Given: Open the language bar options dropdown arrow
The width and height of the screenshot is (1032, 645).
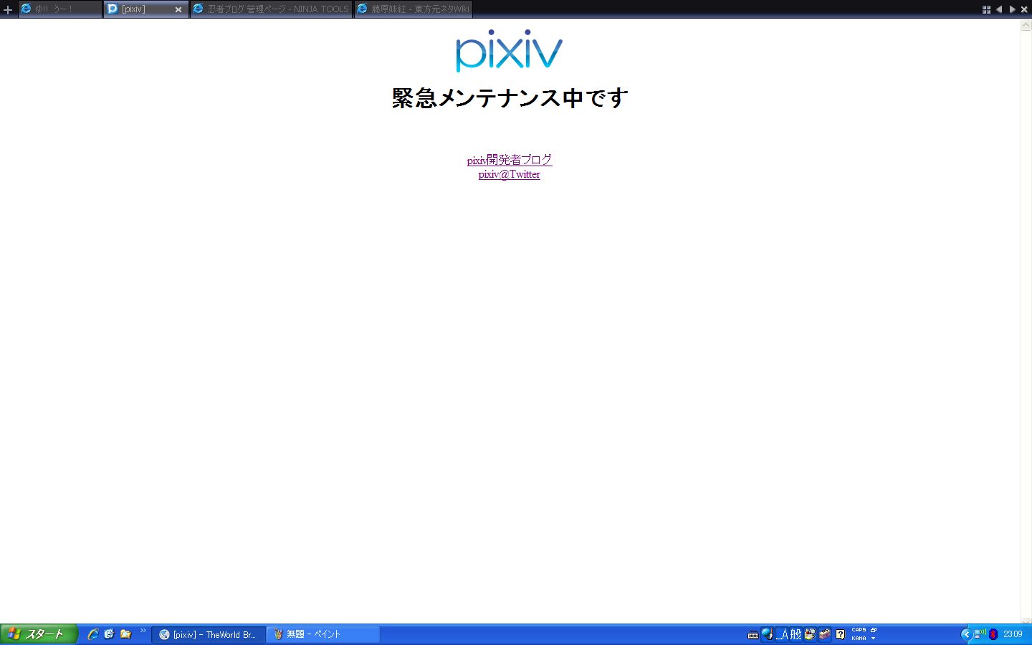Looking at the screenshot, I should (874, 638).
